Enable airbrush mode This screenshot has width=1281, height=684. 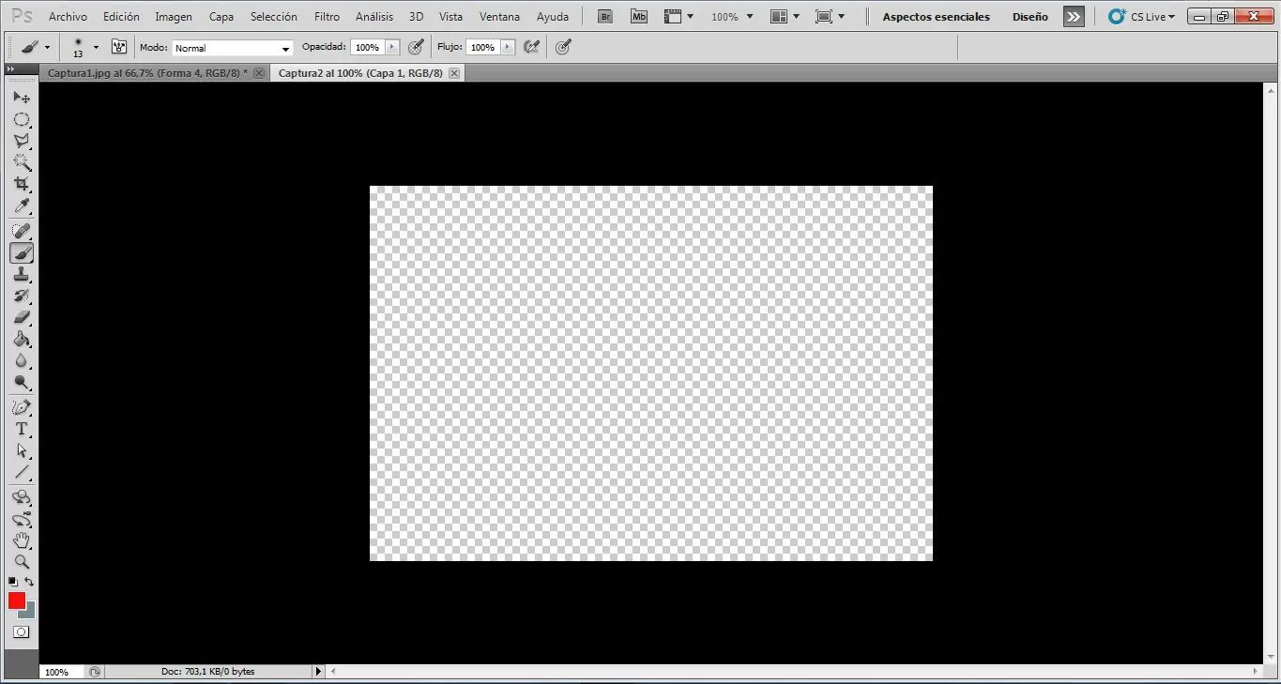click(x=531, y=47)
